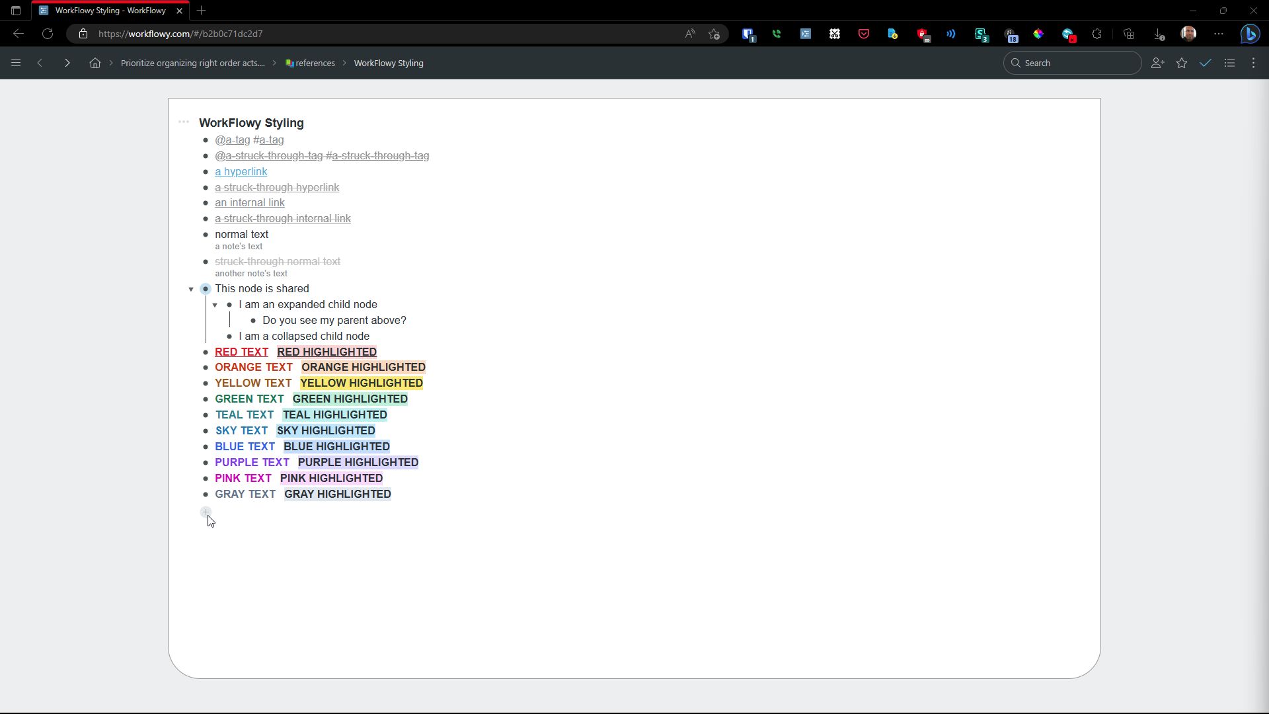Open WorkFlowy hamburger menu

click(x=16, y=63)
